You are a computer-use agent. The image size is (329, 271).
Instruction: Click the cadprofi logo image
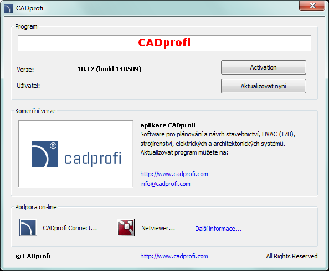coord(76,153)
